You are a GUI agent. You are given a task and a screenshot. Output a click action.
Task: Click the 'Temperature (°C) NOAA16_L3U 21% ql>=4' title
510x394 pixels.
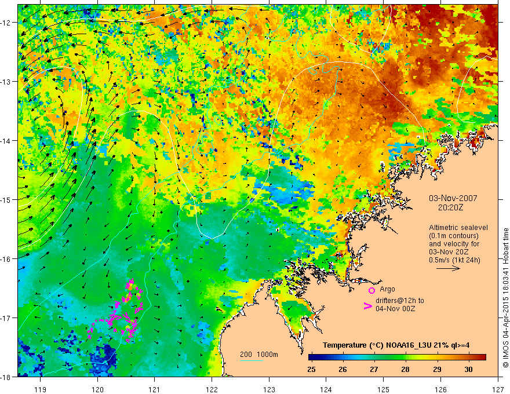coord(396,345)
